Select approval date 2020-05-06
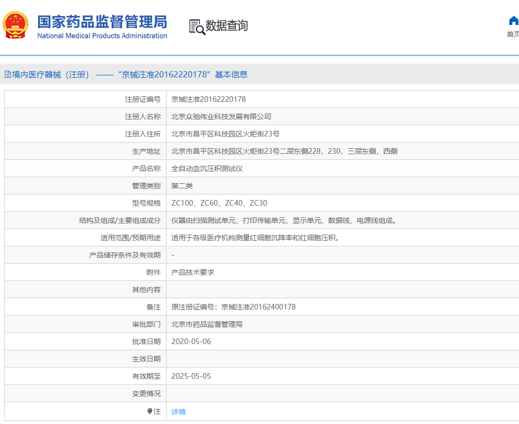Viewport: 519px width, 424px height. (191, 342)
